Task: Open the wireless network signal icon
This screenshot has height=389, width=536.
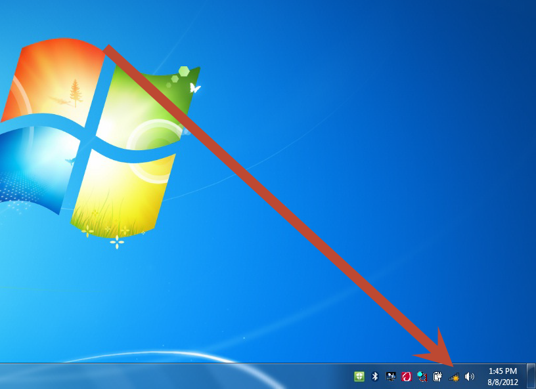Action: [x=454, y=377]
